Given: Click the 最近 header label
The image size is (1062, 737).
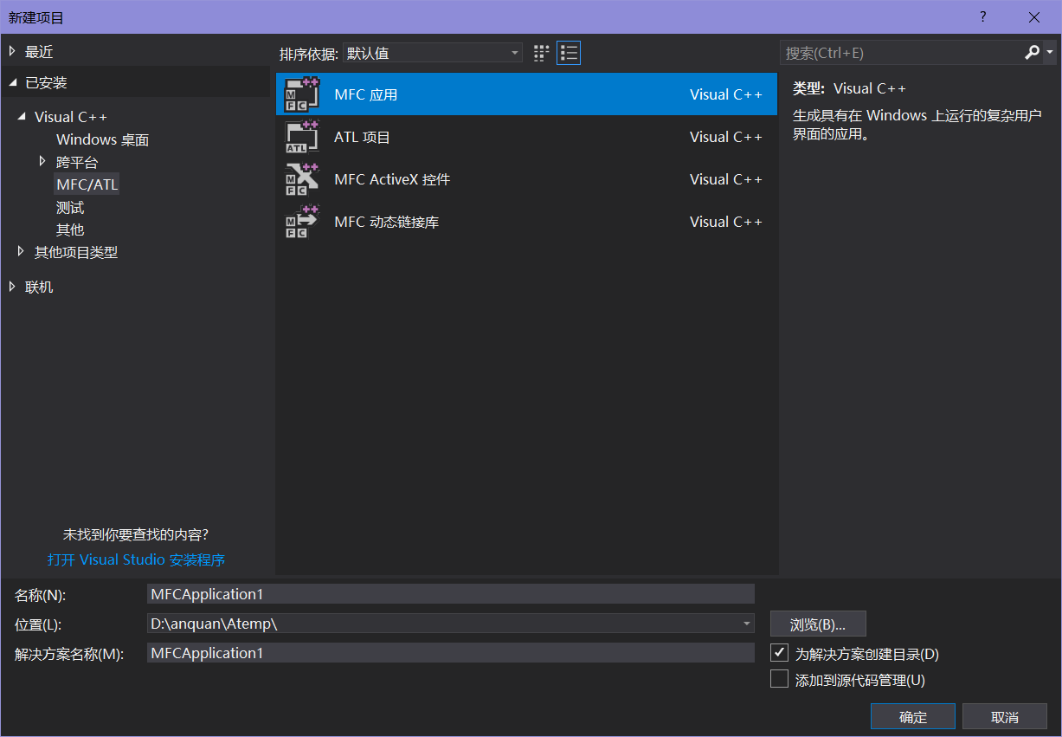Looking at the screenshot, I should pos(39,52).
